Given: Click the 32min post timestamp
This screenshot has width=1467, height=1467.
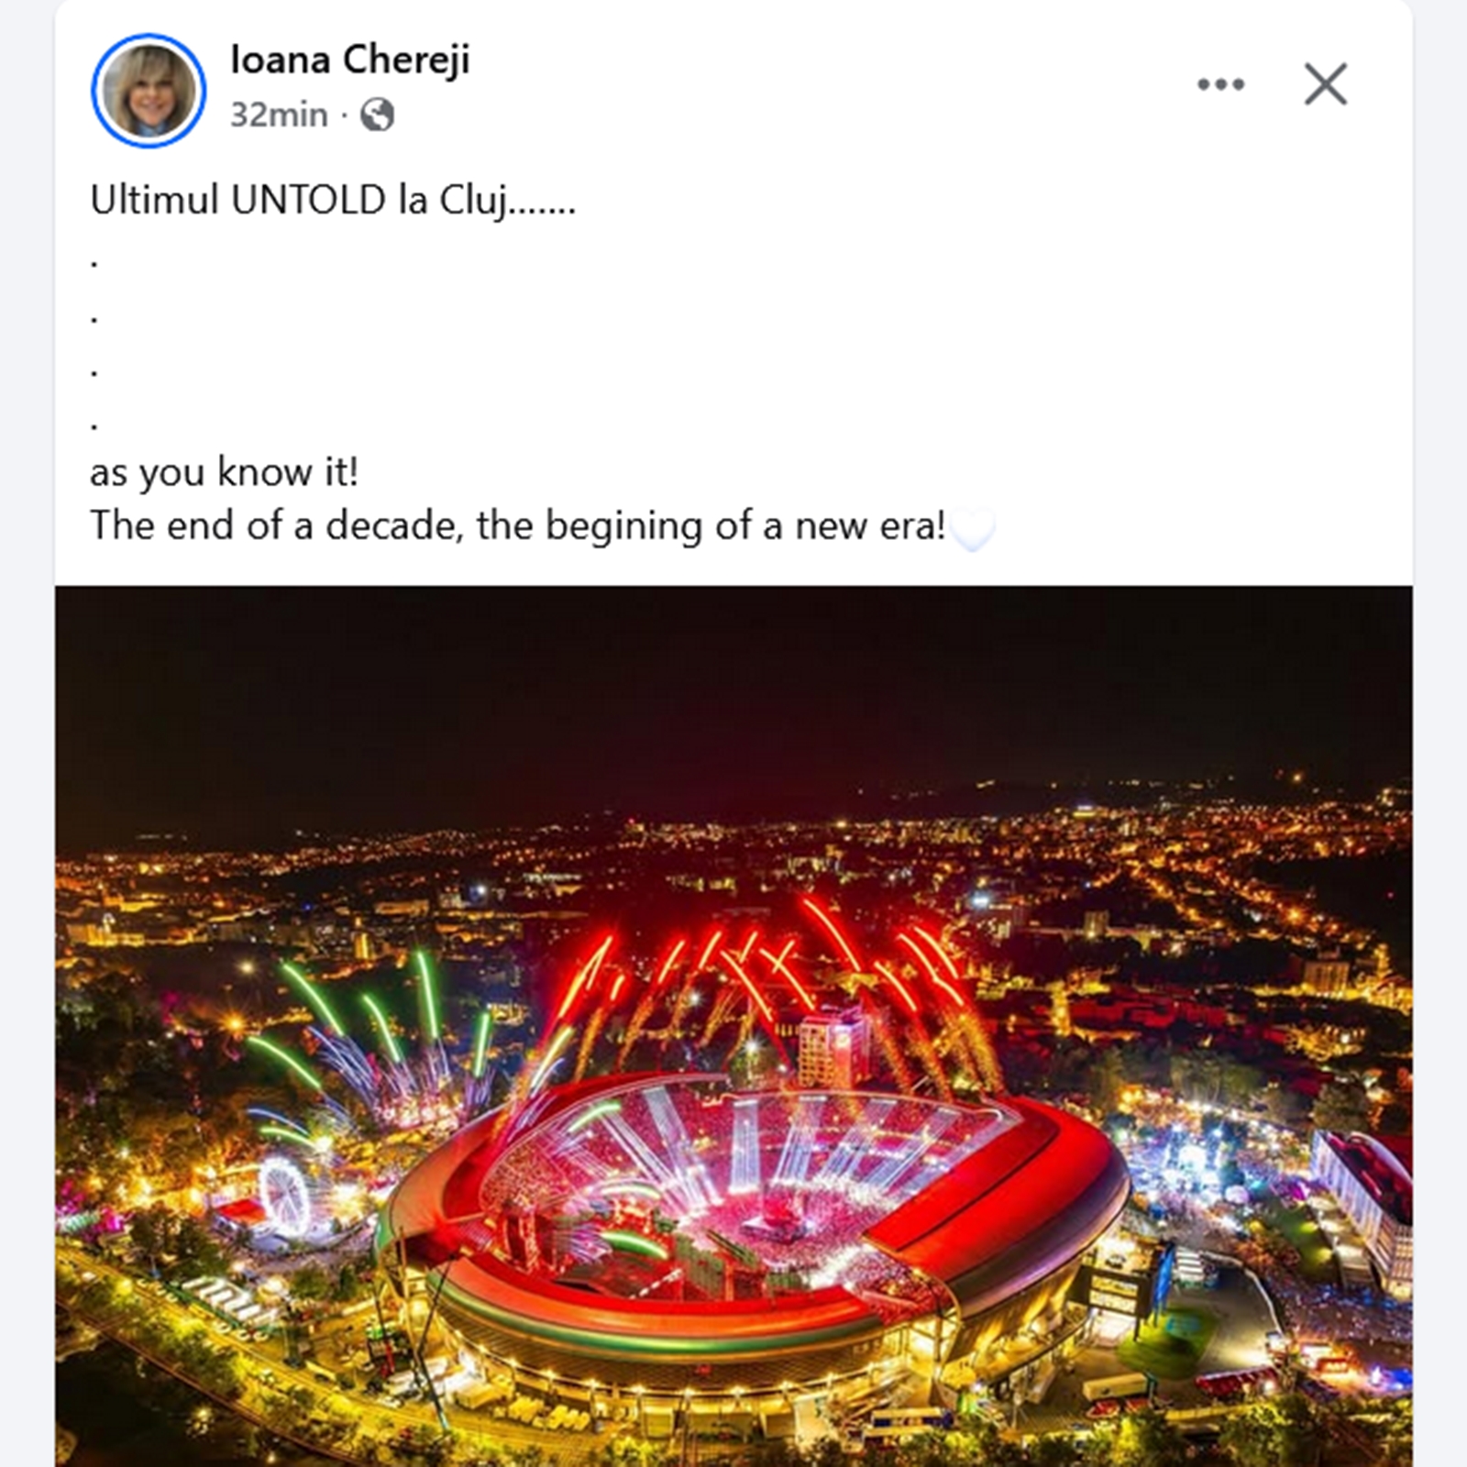Looking at the screenshot, I should point(278,116).
